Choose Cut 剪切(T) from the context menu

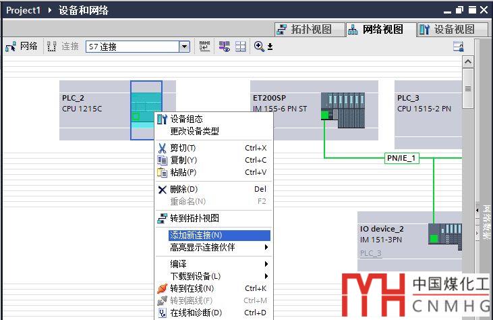point(214,148)
